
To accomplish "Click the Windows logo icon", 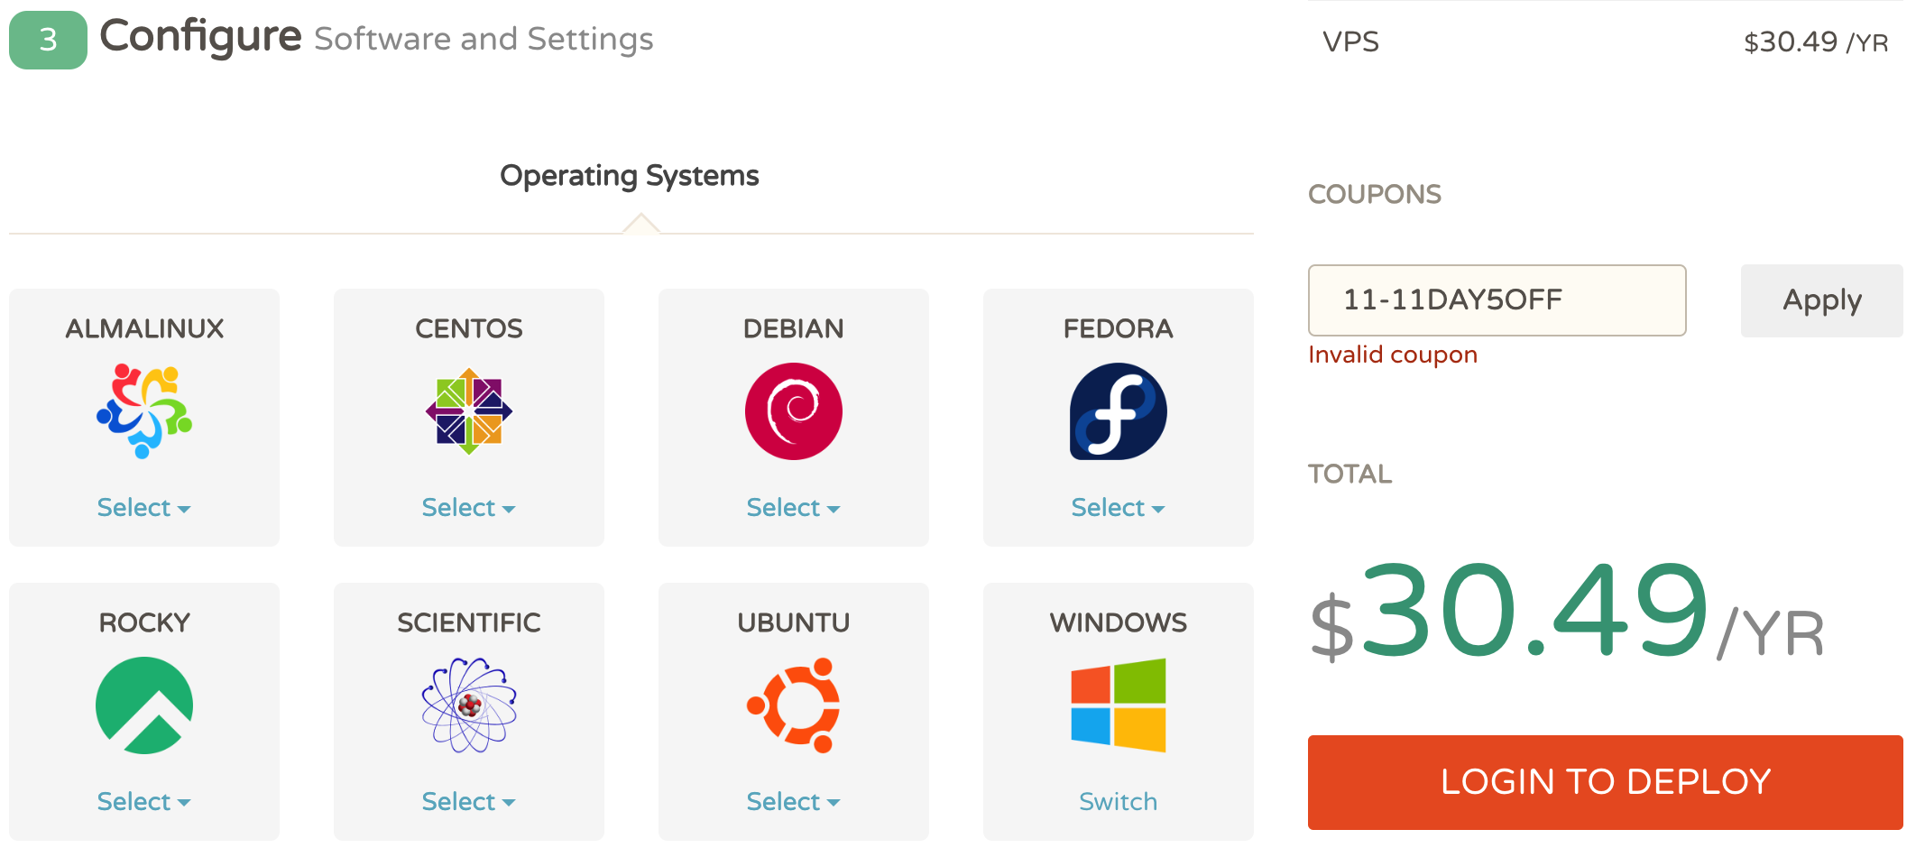I will pos(1119,705).
